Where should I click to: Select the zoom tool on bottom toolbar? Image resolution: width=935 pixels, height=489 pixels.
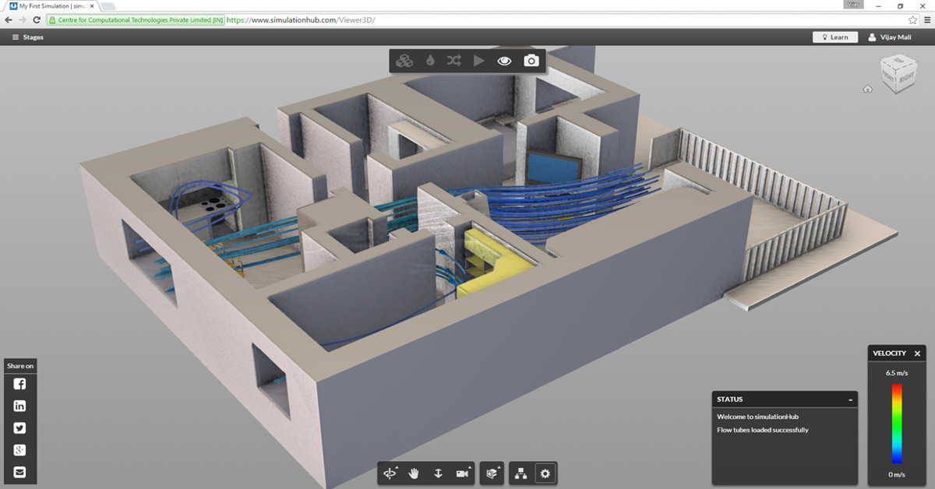[x=439, y=473]
